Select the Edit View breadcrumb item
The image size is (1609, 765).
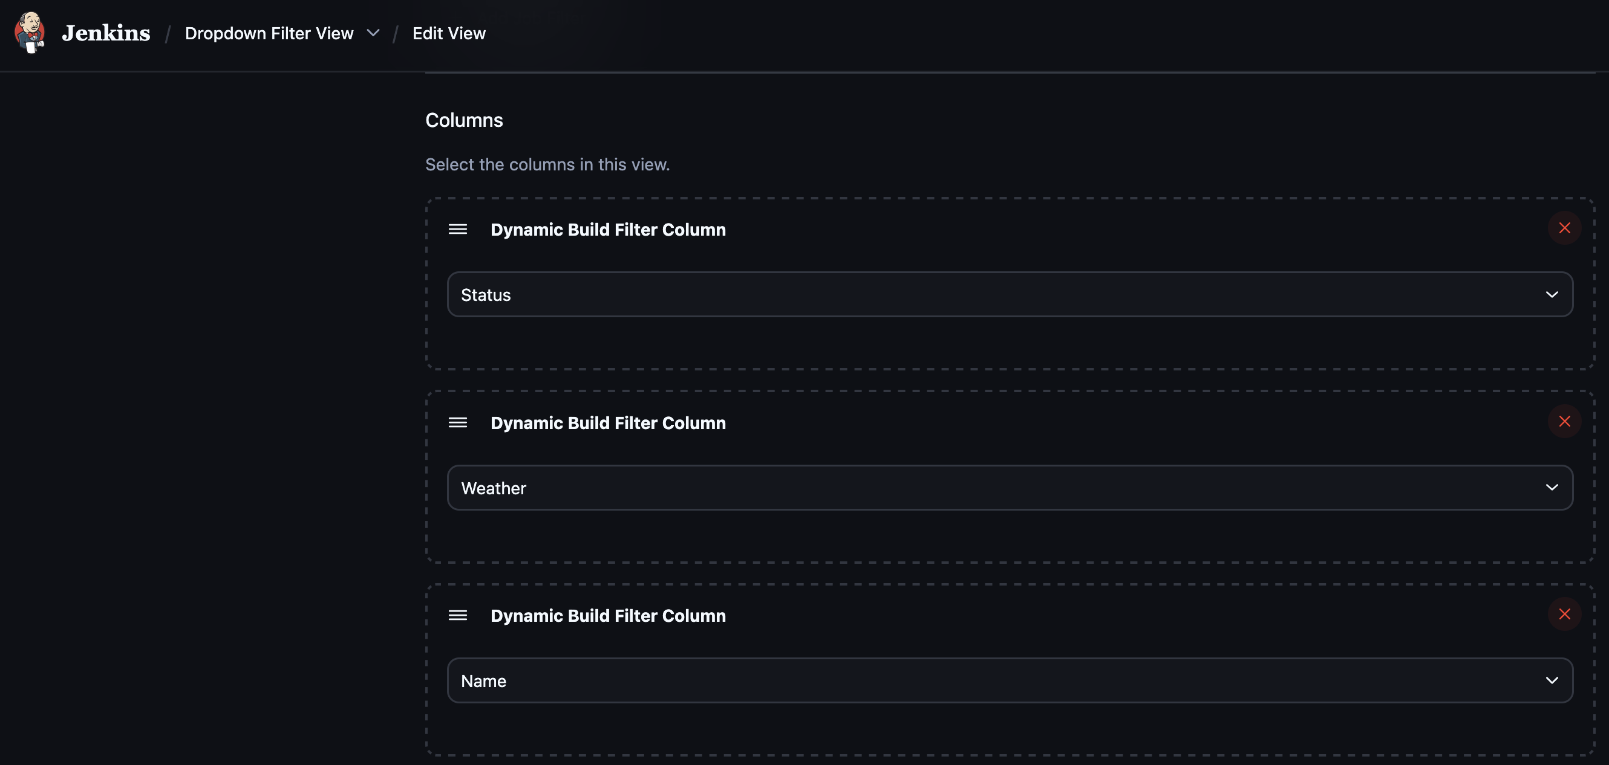point(449,33)
